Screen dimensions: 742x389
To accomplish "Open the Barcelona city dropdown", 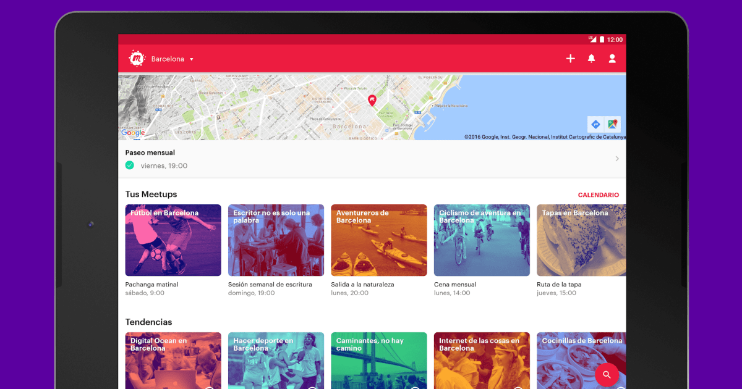I will point(173,59).
